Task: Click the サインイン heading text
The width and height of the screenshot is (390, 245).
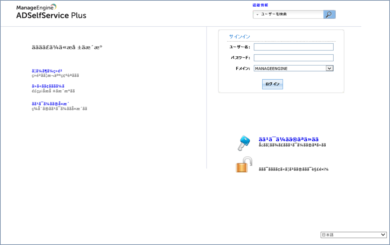Action: pyautogui.click(x=239, y=36)
